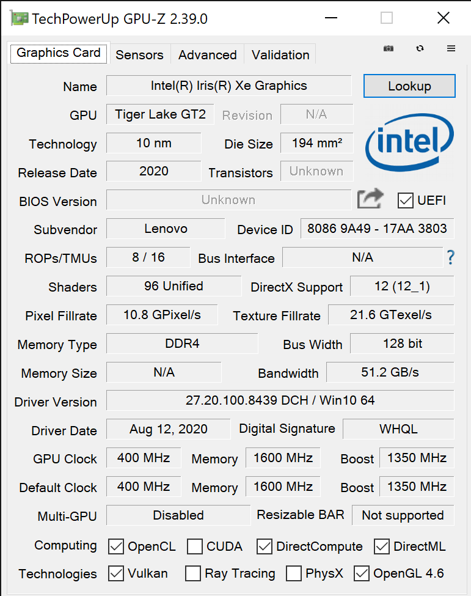Viewport: 471px width, 596px height.
Task: Toggle the Vulkan checkbox
Action: click(116, 573)
